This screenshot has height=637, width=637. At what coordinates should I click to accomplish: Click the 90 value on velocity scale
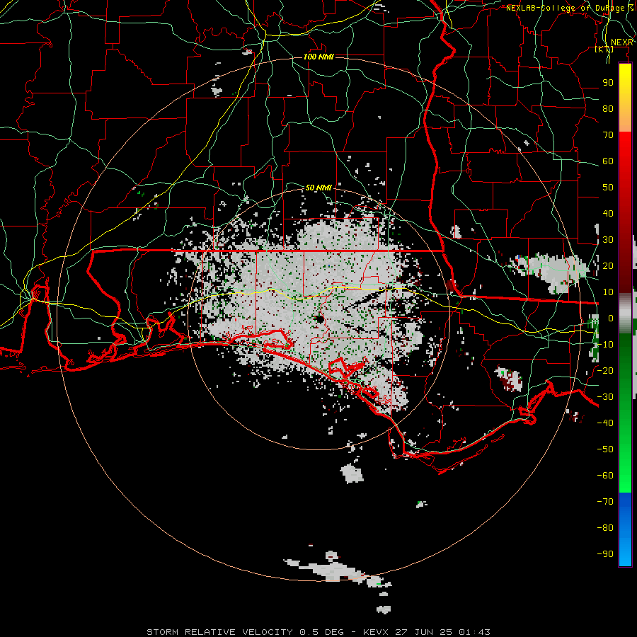tap(608, 83)
